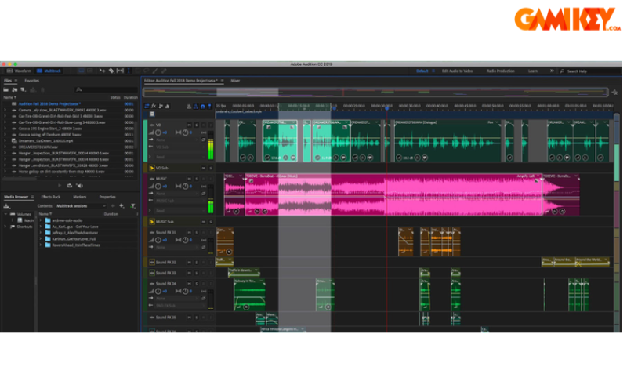Open the Contents Multitrack sessions dropdown
Image resolution: width=627 pixels, height=392 pixels.
coord(81,206)
